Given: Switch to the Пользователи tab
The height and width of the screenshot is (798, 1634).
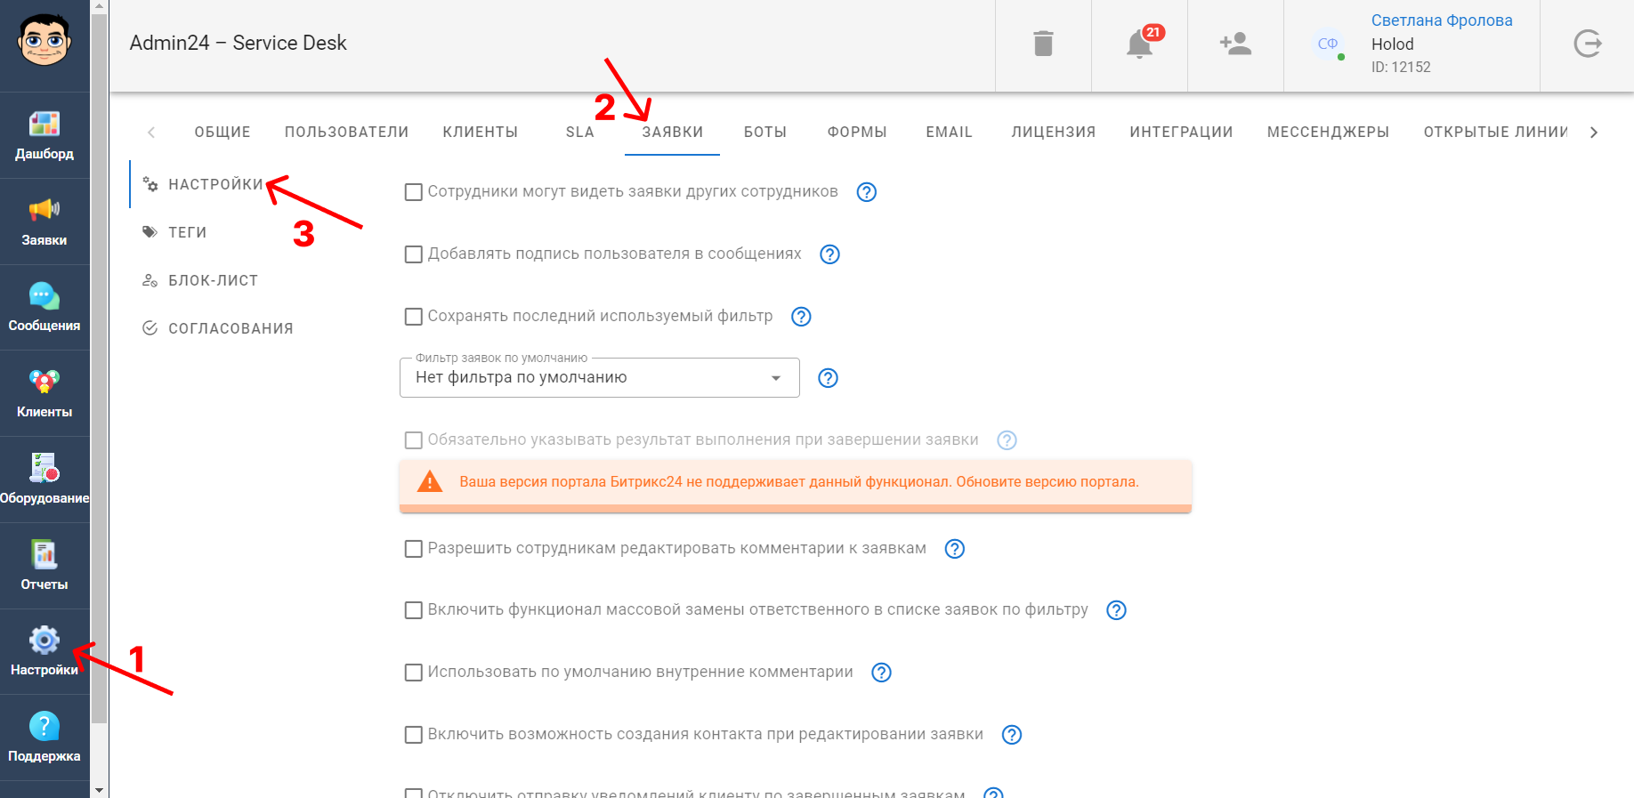Looking at the screenshot, I should (346, 133).
